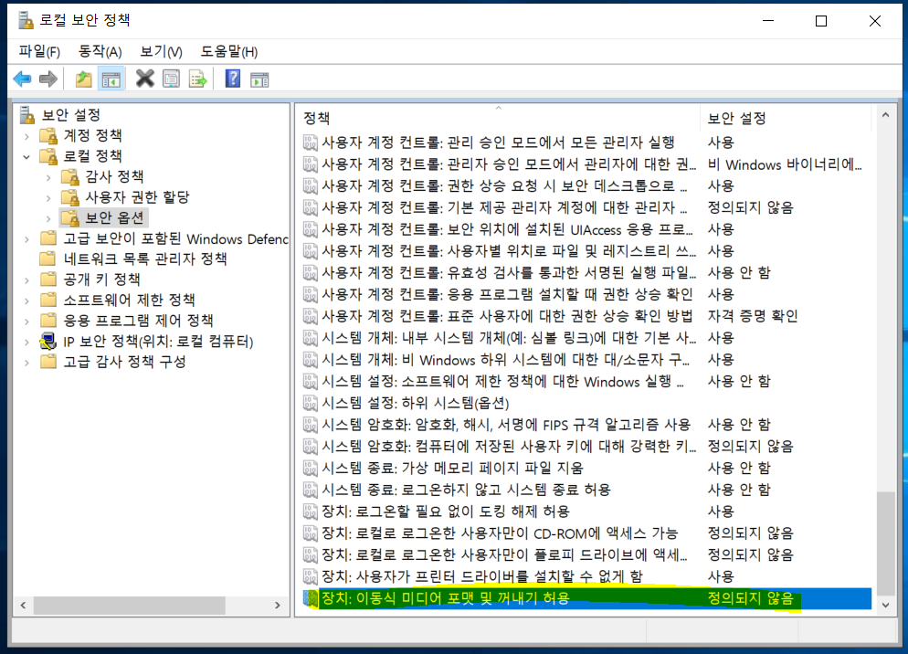Image resolution: width=908 pixels, height=654 pixels.
Task: Click the 사용자 권한 할당 folder icon
Action: [70, 197]
